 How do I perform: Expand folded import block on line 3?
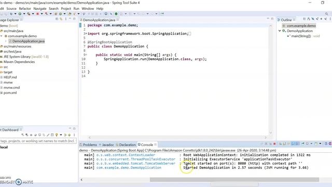[87, 33]
